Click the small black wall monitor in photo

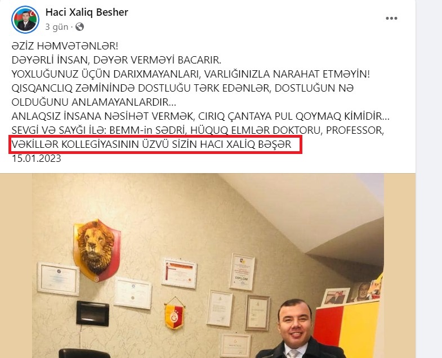click(93, 313)
